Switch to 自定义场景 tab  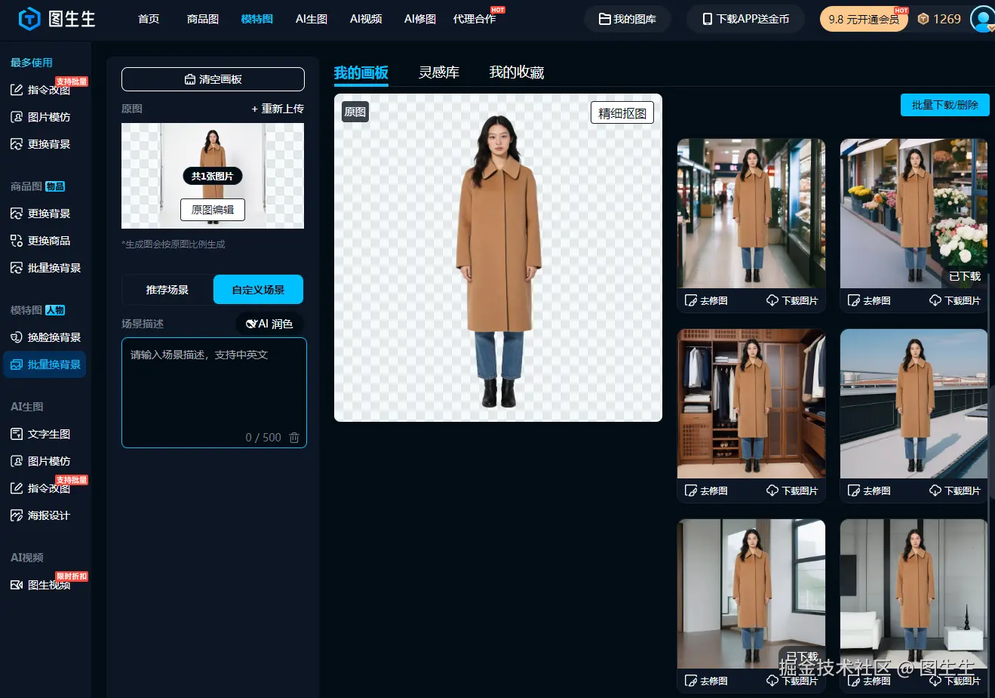click(x=258, y=290)
